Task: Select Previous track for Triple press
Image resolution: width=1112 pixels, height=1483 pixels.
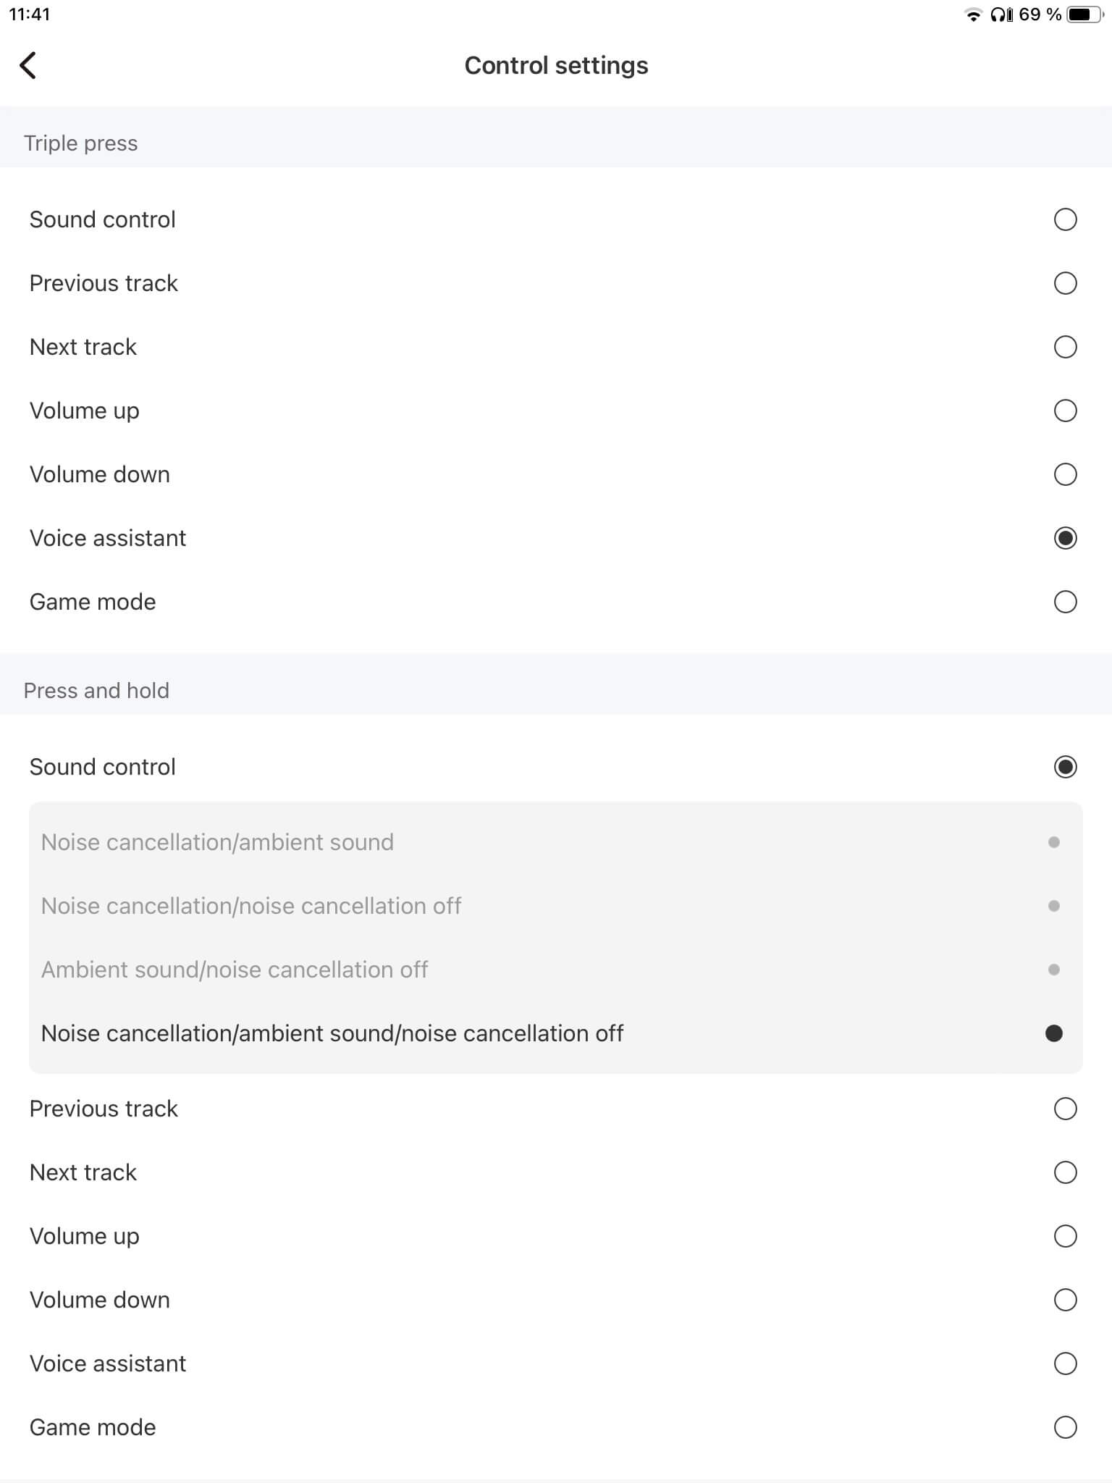Action: 1065,283
